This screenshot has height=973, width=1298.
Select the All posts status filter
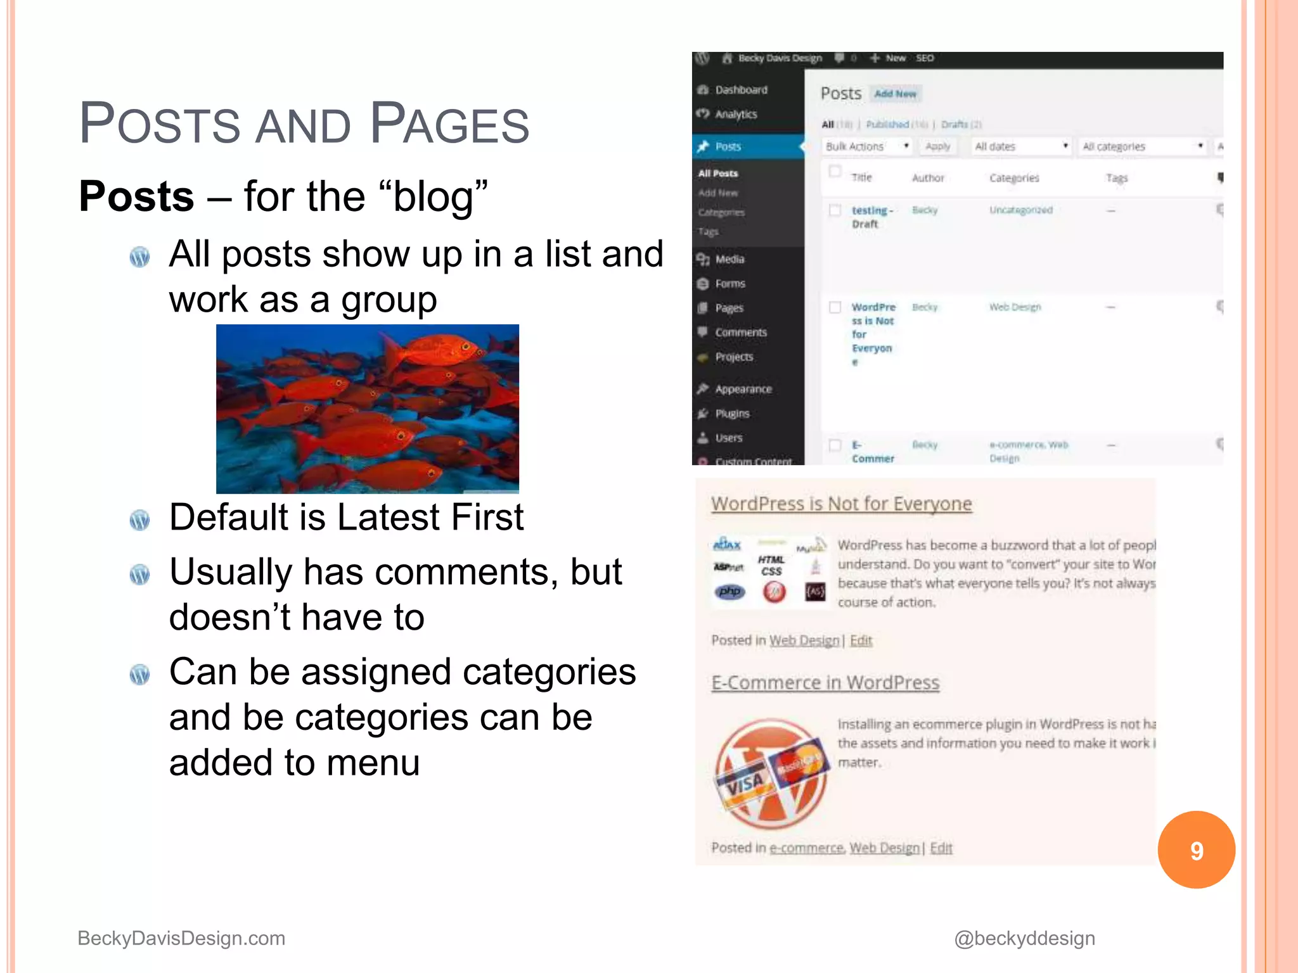coord(828,124)
